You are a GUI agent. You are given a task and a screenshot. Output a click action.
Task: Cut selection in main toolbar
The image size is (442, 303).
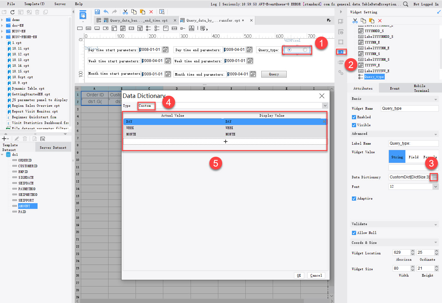pyautogui.click(x=125, y=12)
